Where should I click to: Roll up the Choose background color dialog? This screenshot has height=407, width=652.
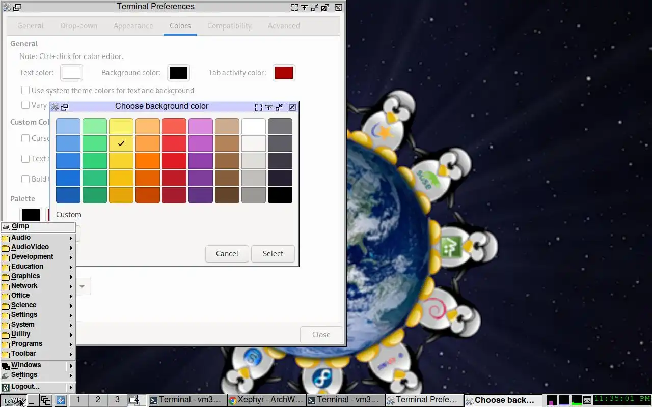(x=269, y=107)
